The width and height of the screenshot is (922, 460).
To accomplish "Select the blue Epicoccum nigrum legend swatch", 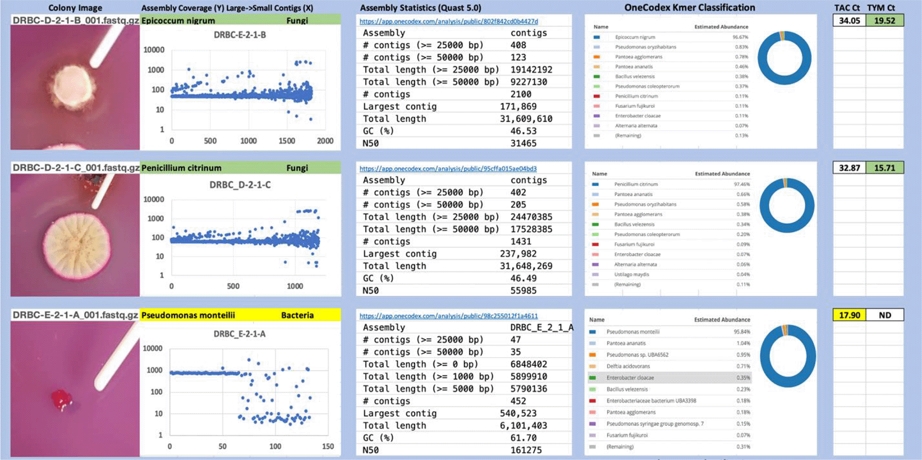I will coord(596,37).
